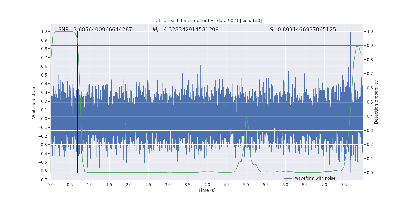Click the SNR value annotation
The height and width of the screenshot is (202, 404).
95,30
